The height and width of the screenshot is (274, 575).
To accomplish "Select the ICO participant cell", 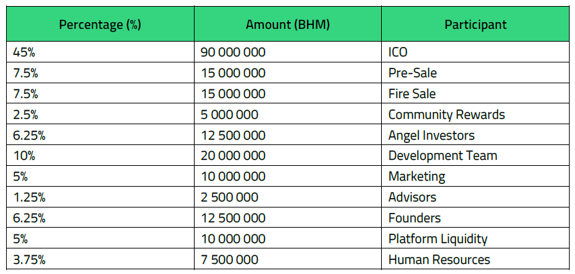I will coord(398,52).
